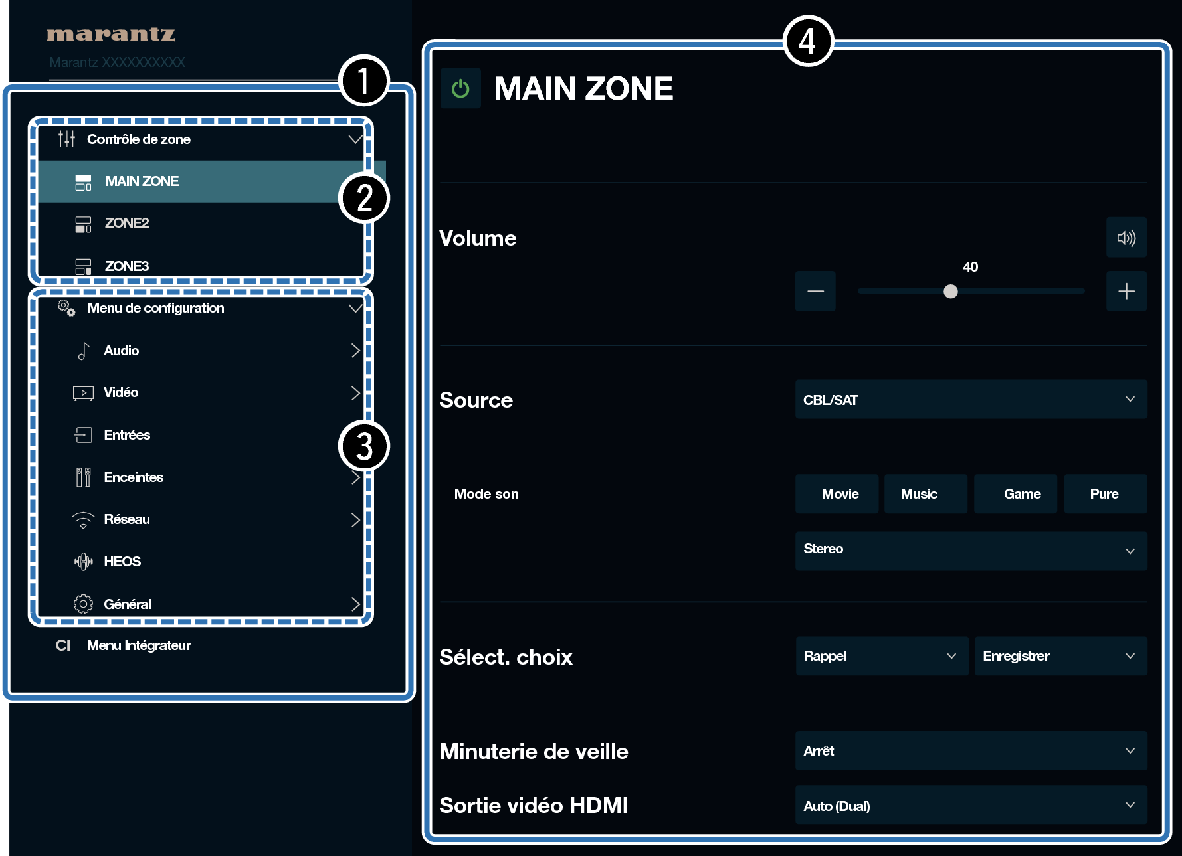The image size is (1182, 856).
Task: Open the Menu Intégrateur link
Action: pyautogui.click(x=138, y=645)
